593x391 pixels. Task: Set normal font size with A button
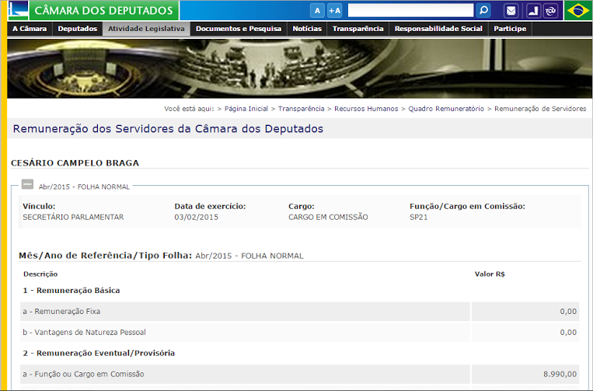(x=317, y=11)
